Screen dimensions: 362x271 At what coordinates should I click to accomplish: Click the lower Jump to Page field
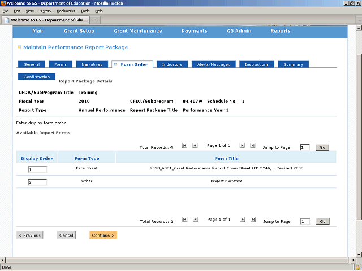(x=305, y=222)
